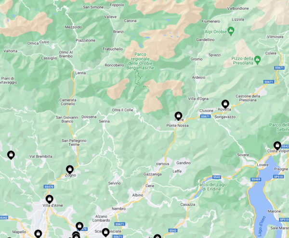Viewport: 289px width, 238px height.
Task: Open the store marker at Zogno
Action: [x=70, y=170]
